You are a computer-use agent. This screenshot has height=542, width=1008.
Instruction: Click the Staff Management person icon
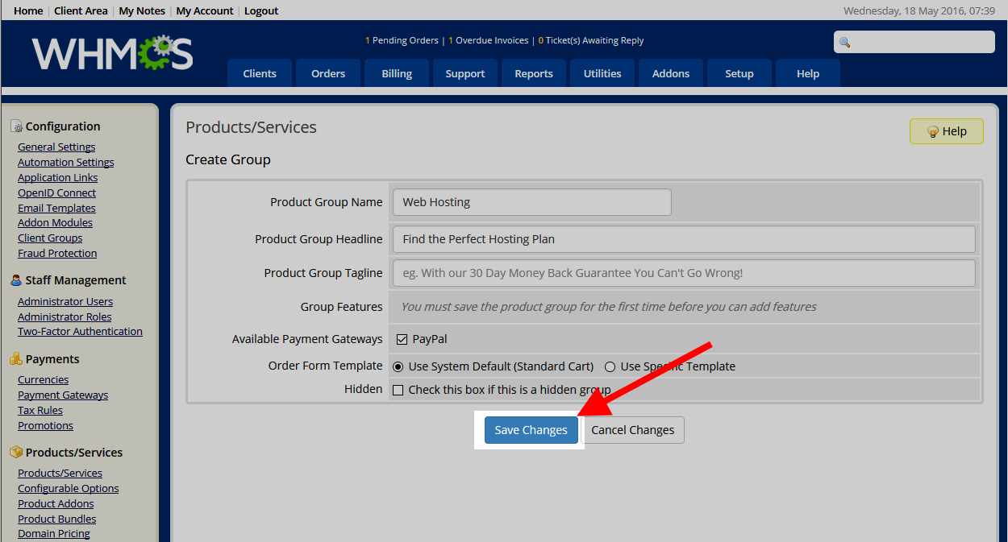point(16,280)
